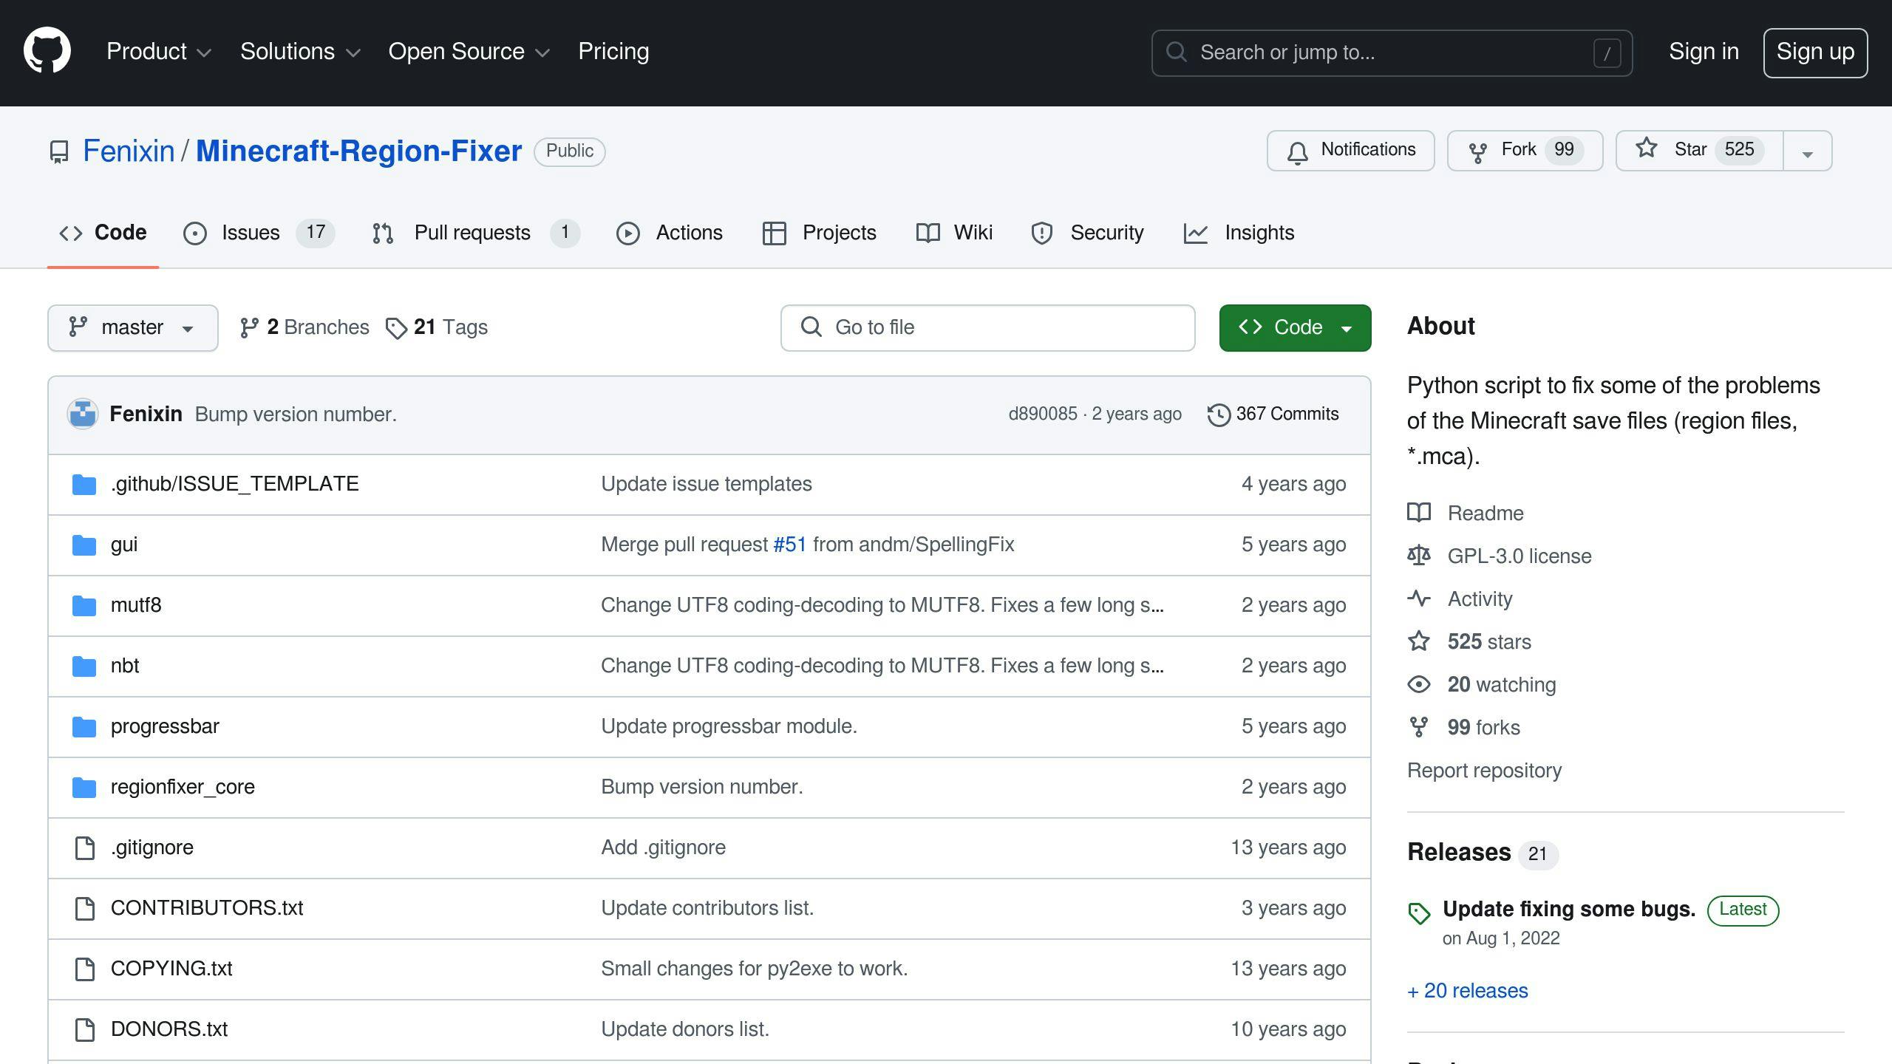Open the Wiki tab

click(973, 233)
